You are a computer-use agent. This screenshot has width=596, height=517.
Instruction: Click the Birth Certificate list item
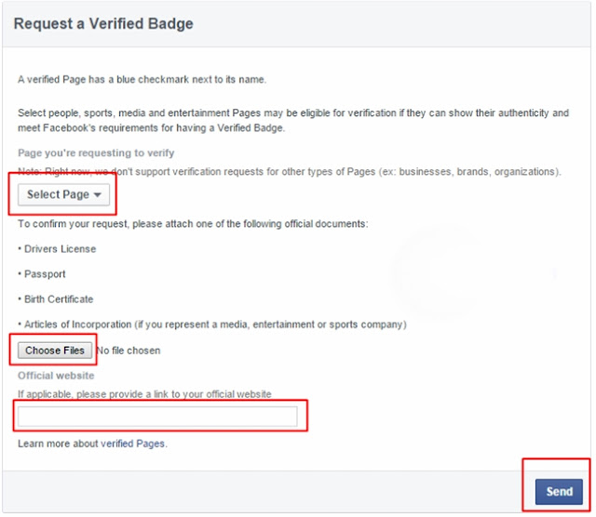click(56, 299)
